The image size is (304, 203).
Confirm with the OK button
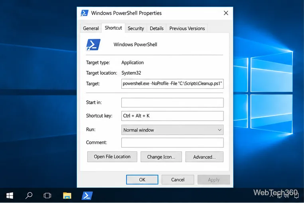(x=142, y=180)
